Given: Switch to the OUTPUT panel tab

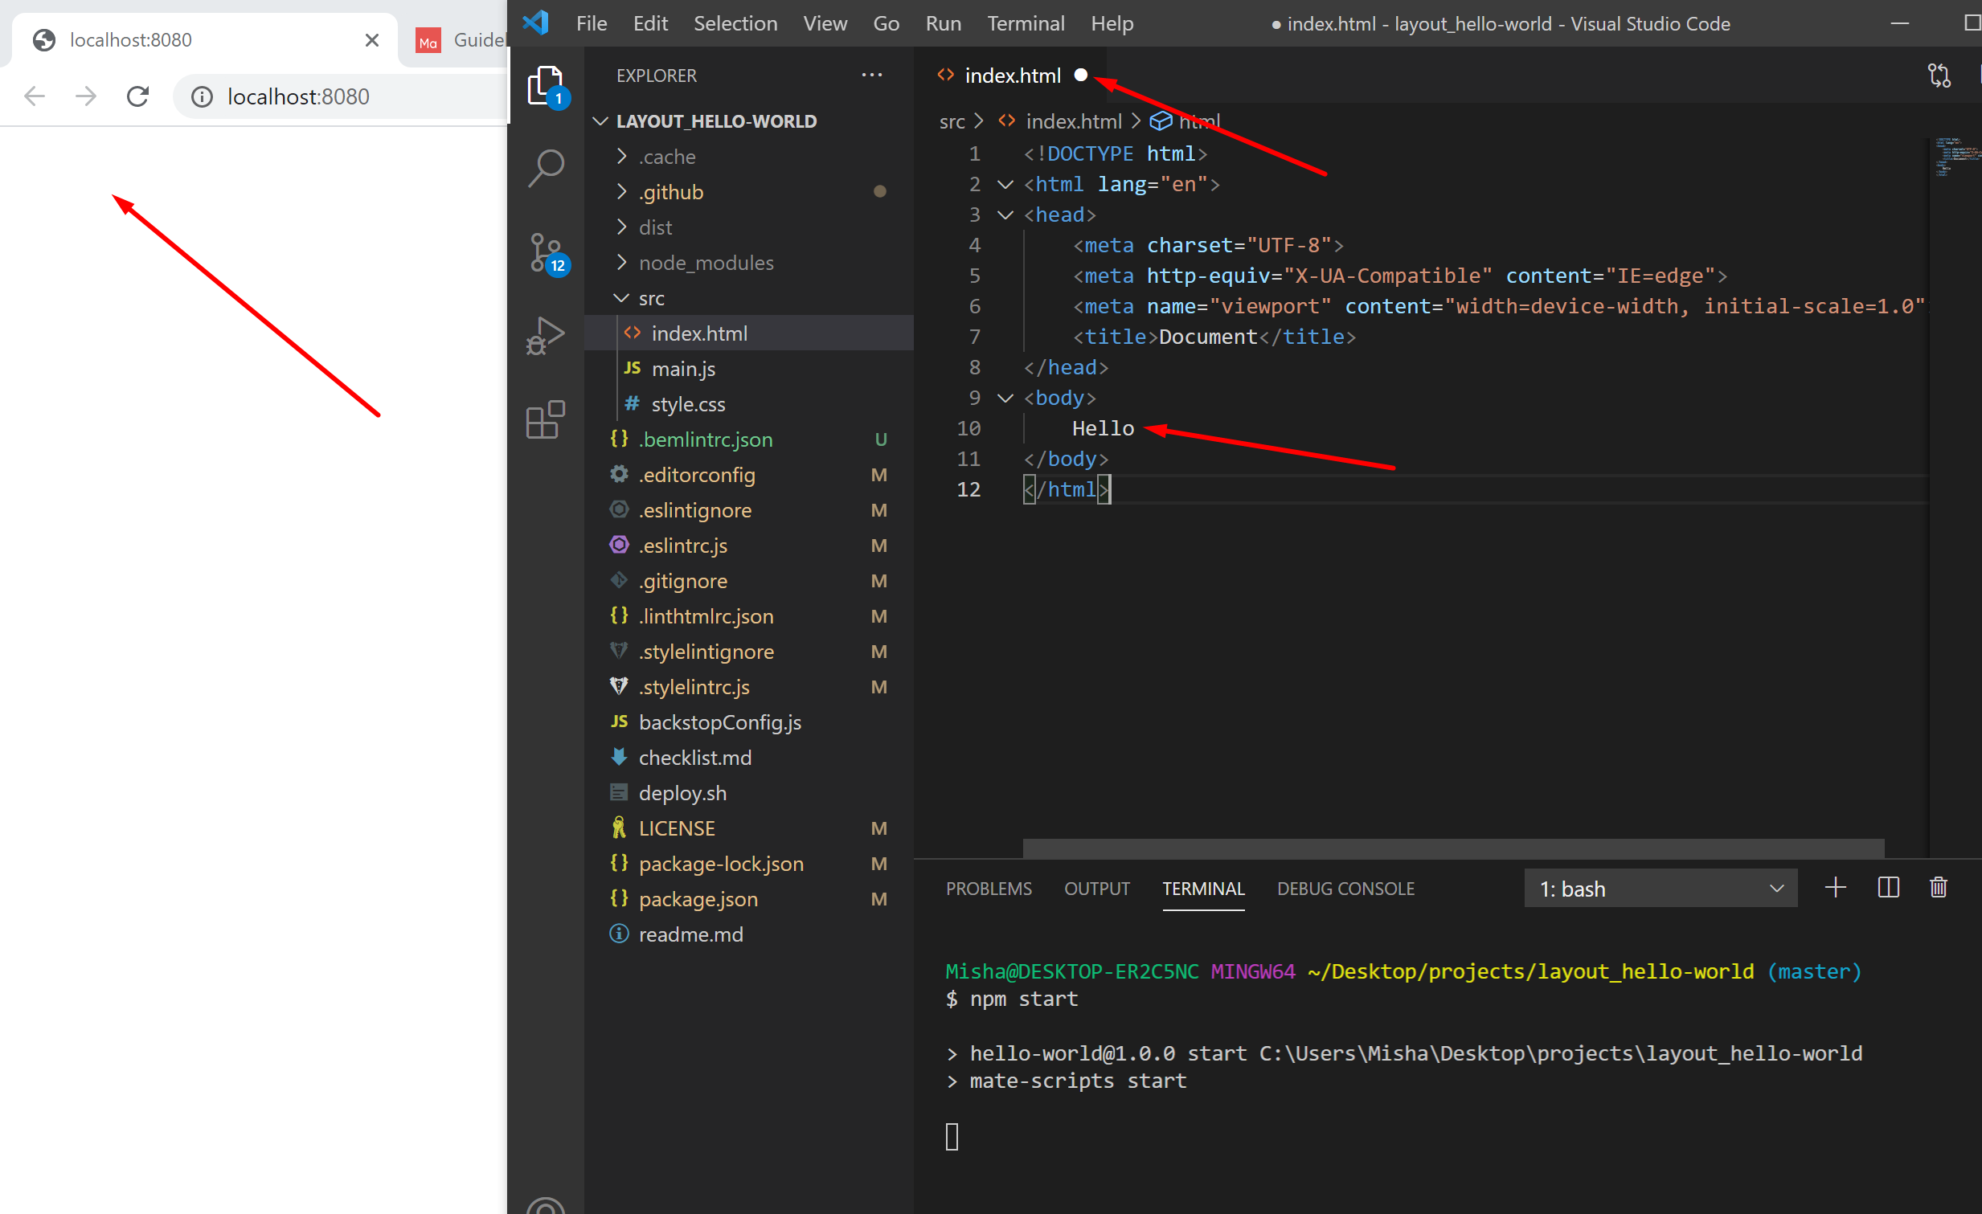Looking at the screenshot, I should pyautogui.click(x=1096, y=889).
